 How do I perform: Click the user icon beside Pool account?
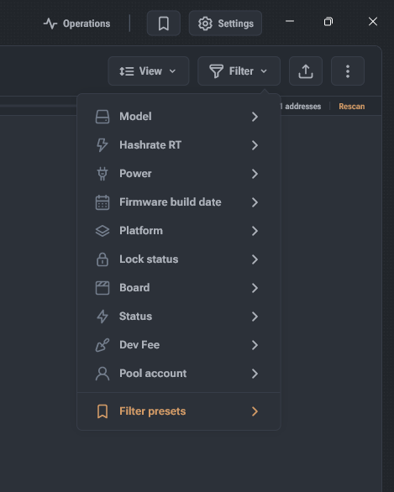[102, 374]
